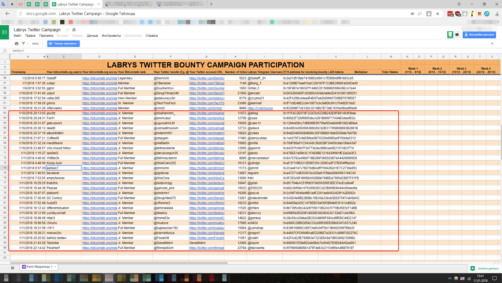The height and width of the screenshot is (283, 502).
Task: Click the Explore icon at bottom right
Action: click(x=473, y=268)
